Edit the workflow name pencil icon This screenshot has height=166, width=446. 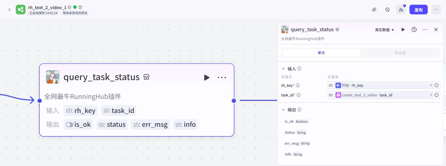80,7
